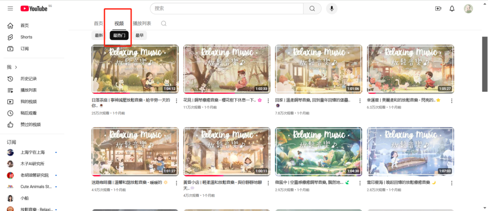
Task: Open subscription 老胡油管研究院
Action: tap(34, 176)
